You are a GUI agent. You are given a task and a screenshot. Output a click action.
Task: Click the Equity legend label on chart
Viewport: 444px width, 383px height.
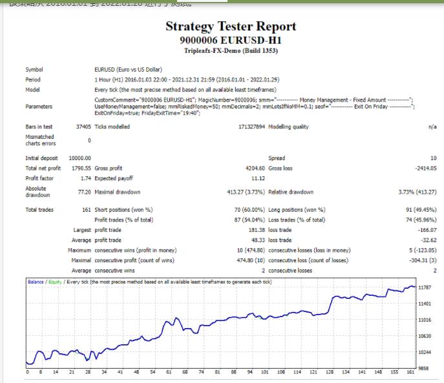[55, 282]
